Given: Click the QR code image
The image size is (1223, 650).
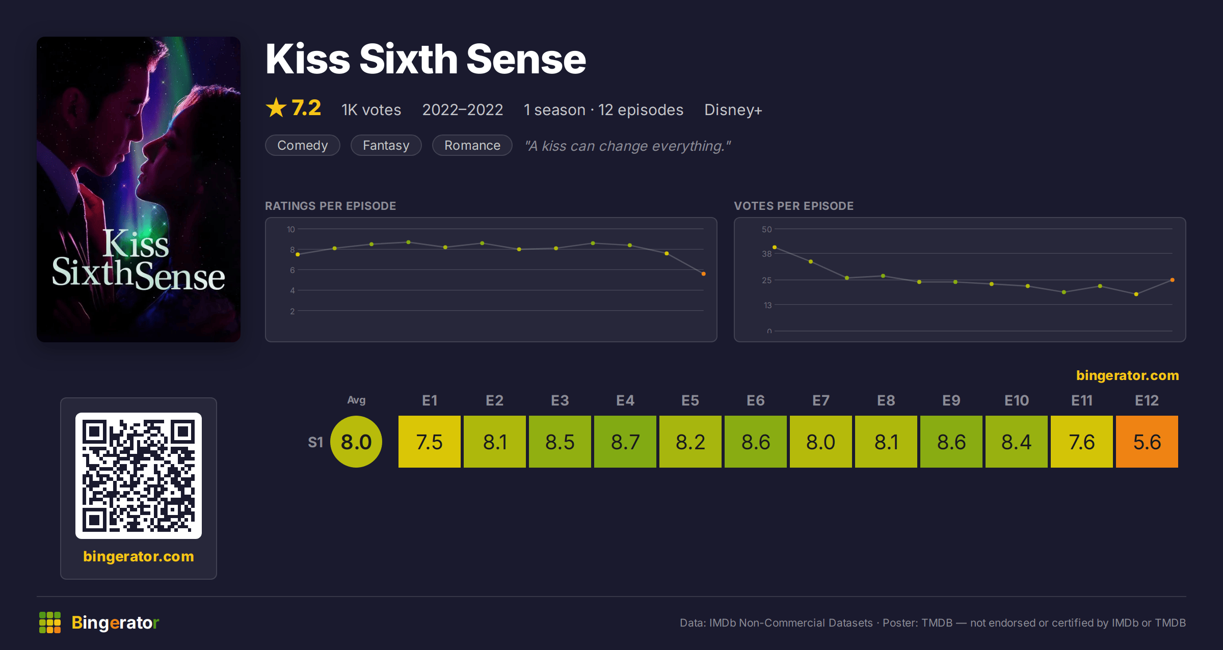Looking at the screenshot, I should [139, 476].
